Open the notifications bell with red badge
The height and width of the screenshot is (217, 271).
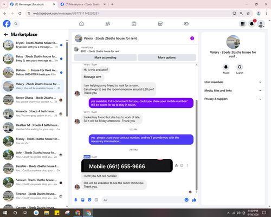tap(252, 24)
